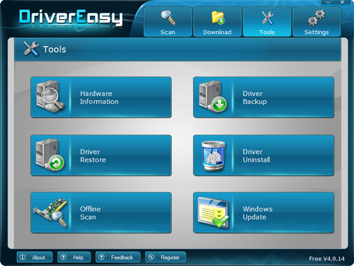Start Driver Restore
This screenshot has width=354, height=266.
[101, 155]
